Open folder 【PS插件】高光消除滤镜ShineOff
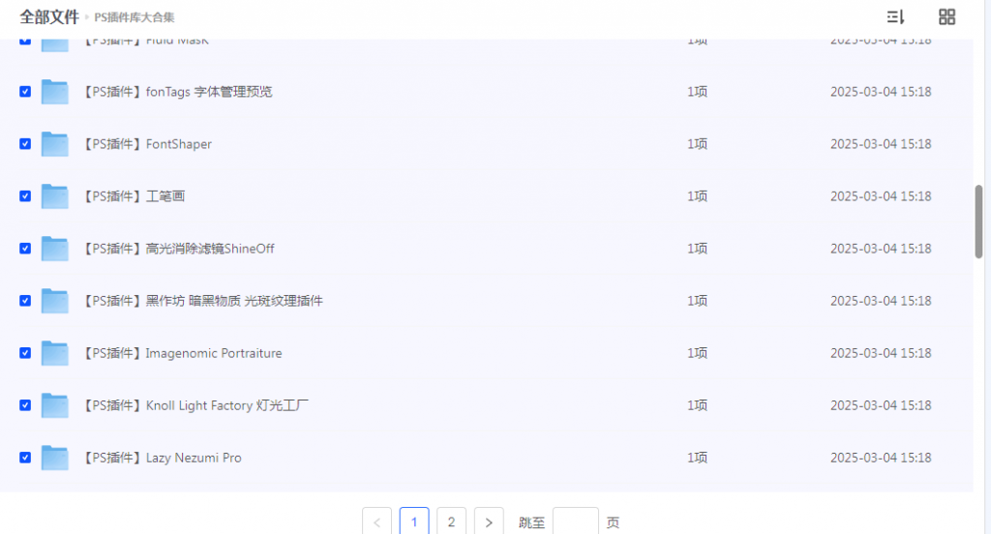The height and width of the screenshot is (534, 991). pyautogui.click(x=178, y=249)
